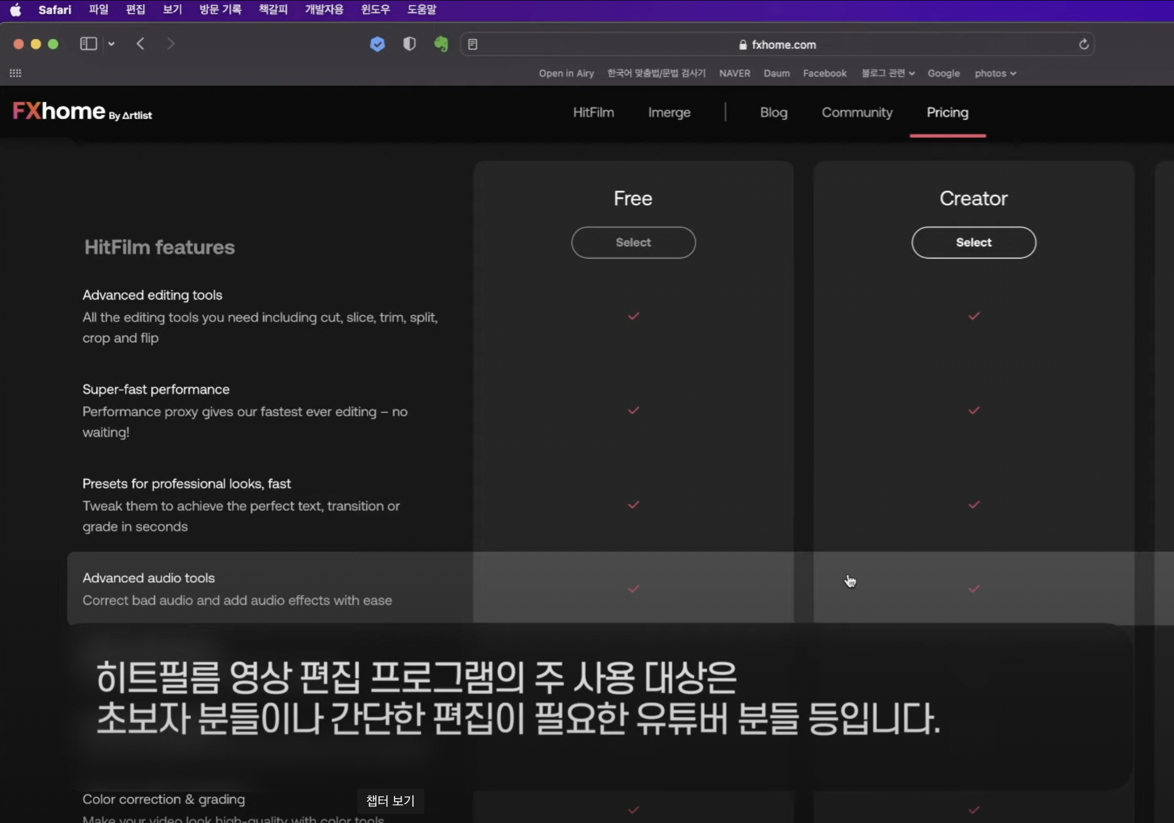Expand the photos bookmarks folder

[x=995, y=73]
